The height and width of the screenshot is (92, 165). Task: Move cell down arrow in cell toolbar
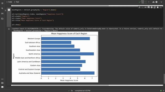(x=143, y=7)
